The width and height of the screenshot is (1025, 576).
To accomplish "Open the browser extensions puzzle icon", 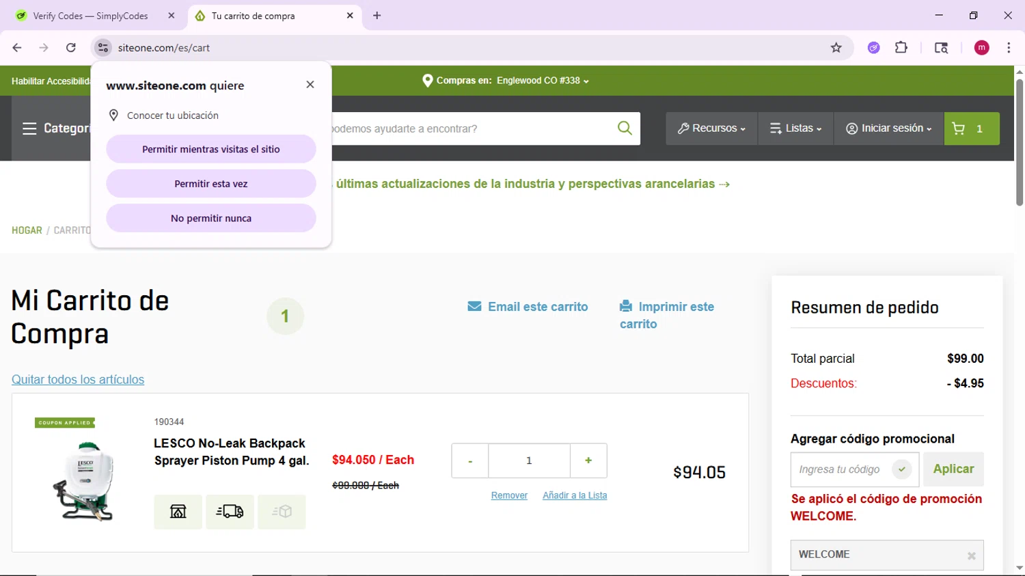I will click(x=901, y=48).
